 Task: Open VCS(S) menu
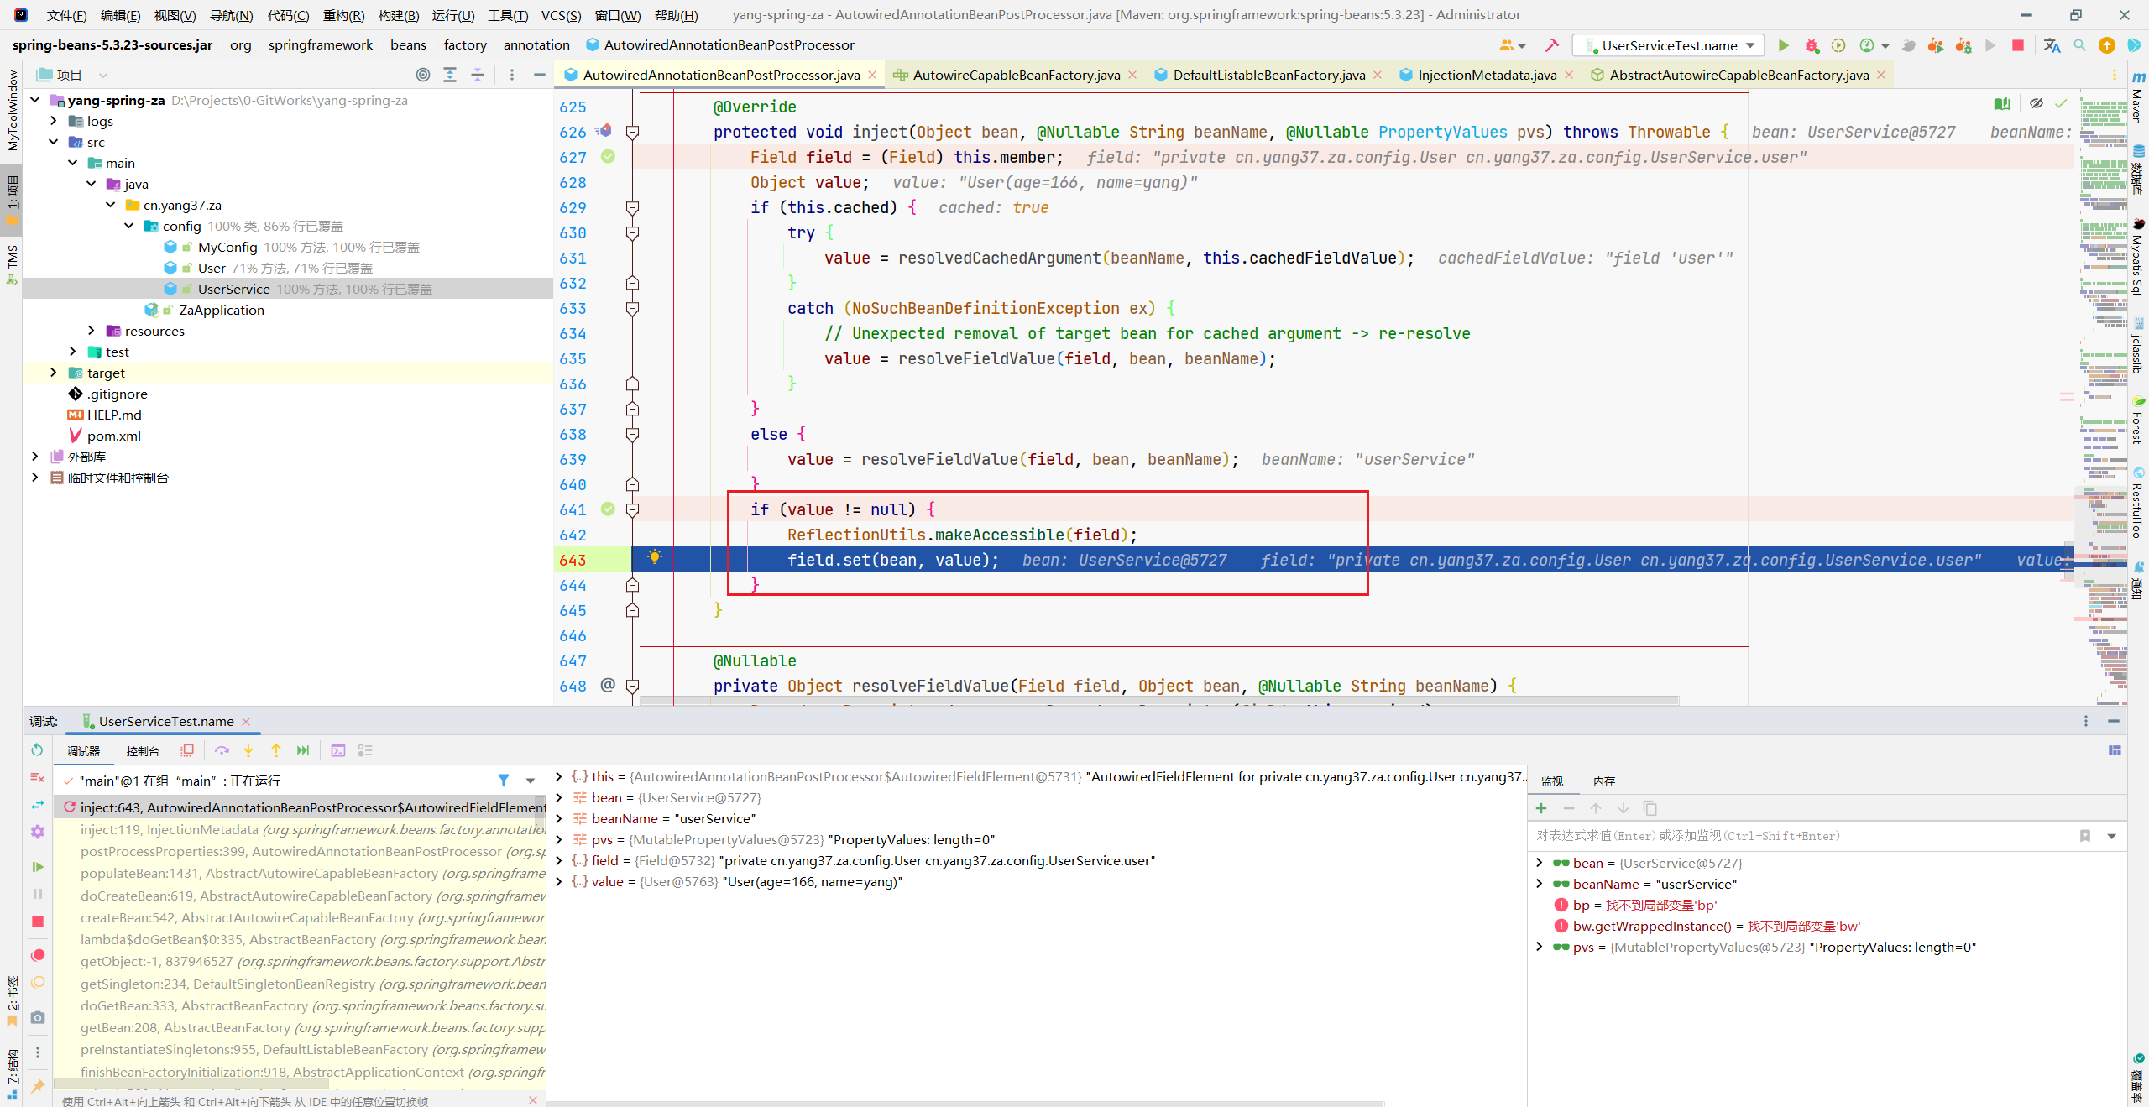tap(561, 15)
